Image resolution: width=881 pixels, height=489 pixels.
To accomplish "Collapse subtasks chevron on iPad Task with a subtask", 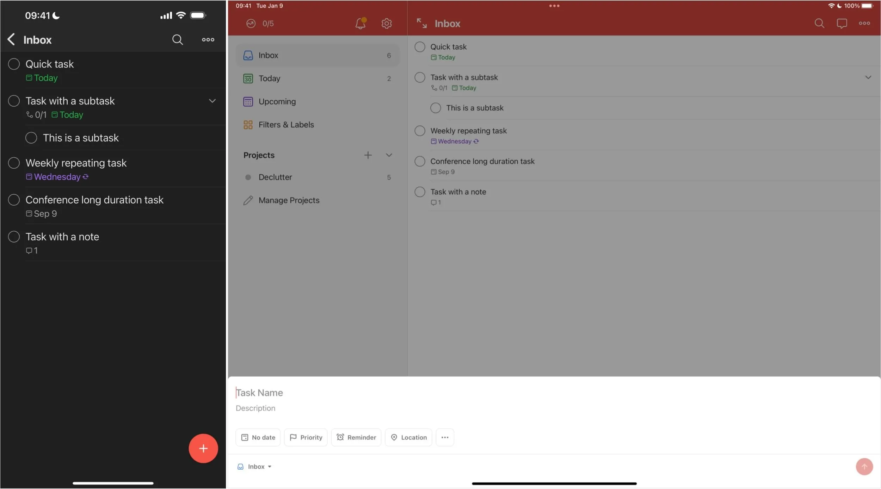I will 868,77.
